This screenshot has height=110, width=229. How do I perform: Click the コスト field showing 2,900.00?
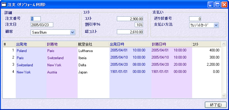(130, 19)
